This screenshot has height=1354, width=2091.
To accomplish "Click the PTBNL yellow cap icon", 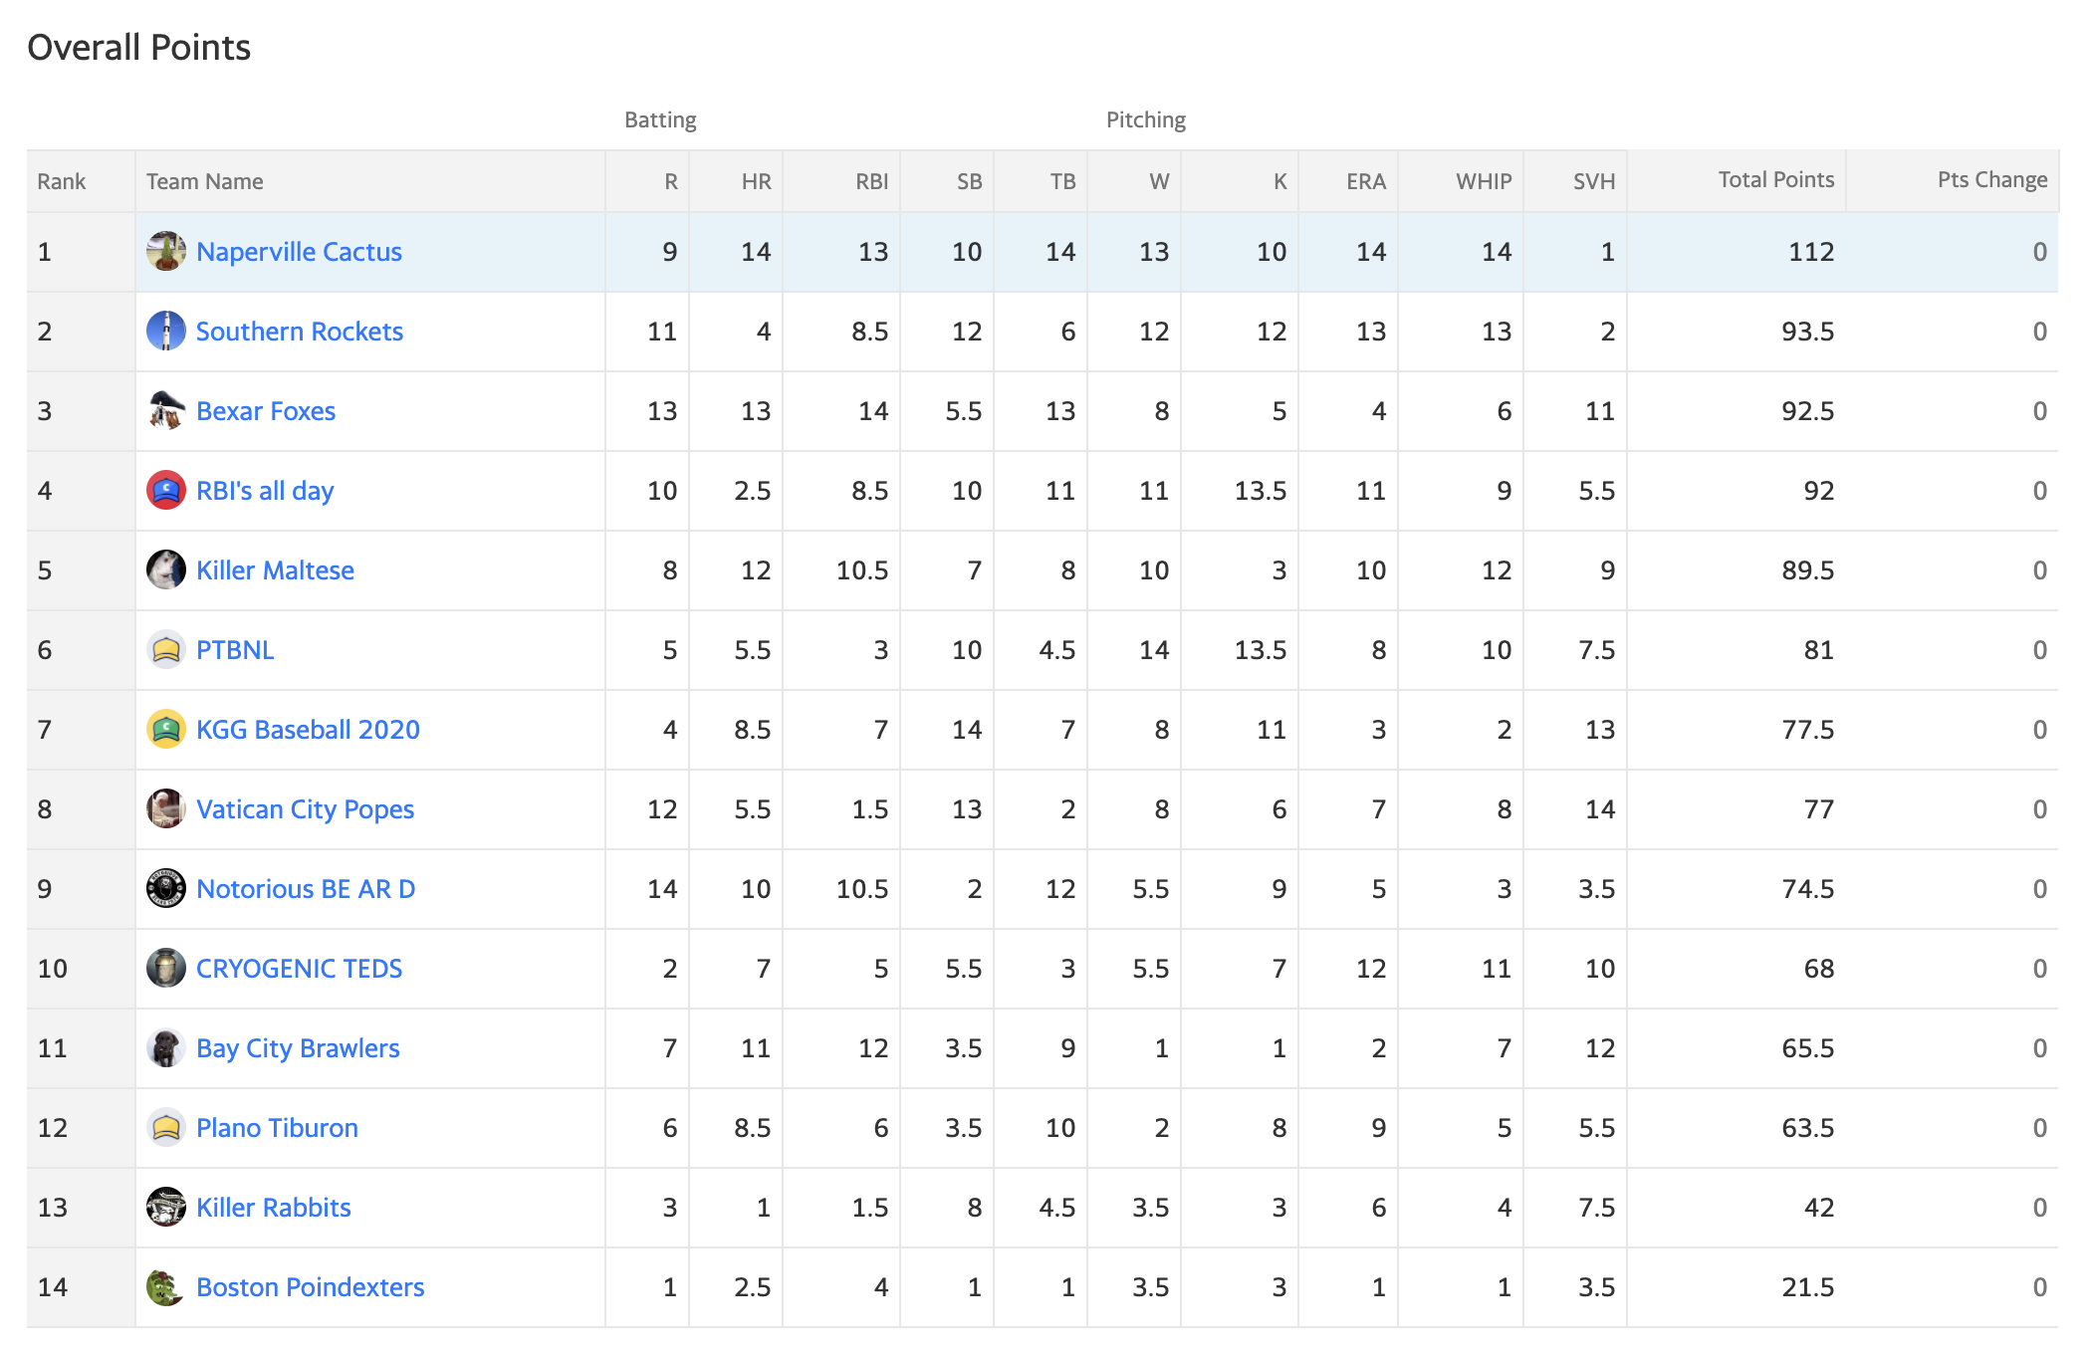I will pos(166,649).
